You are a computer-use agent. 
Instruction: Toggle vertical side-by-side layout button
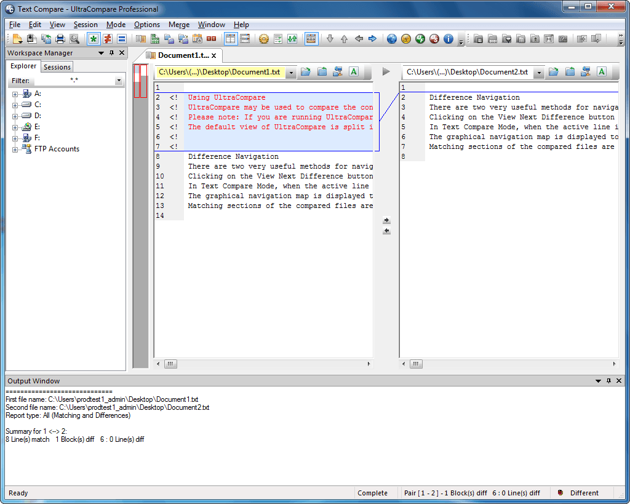pos(231,39)
